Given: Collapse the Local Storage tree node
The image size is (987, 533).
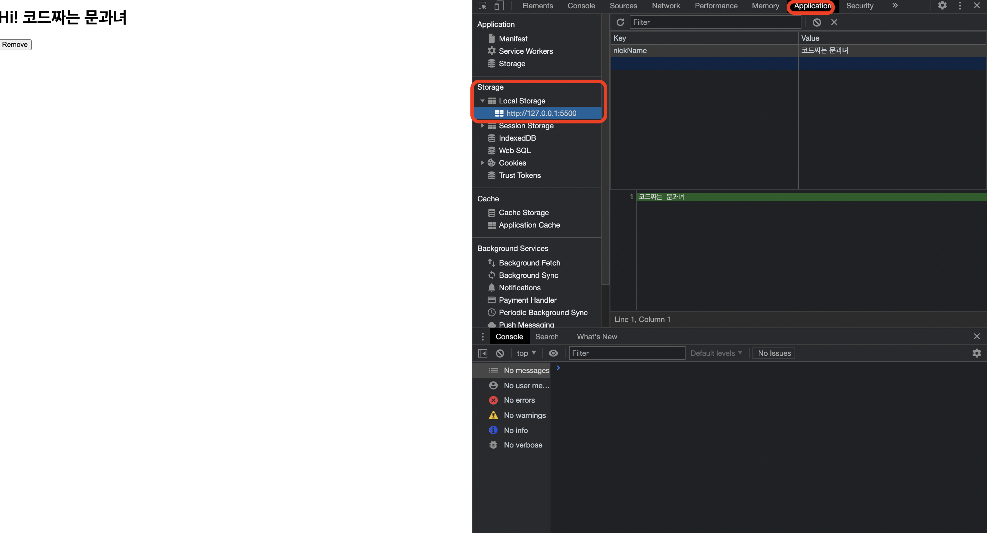Looking at the screenshot, I should tap(482, 101).
